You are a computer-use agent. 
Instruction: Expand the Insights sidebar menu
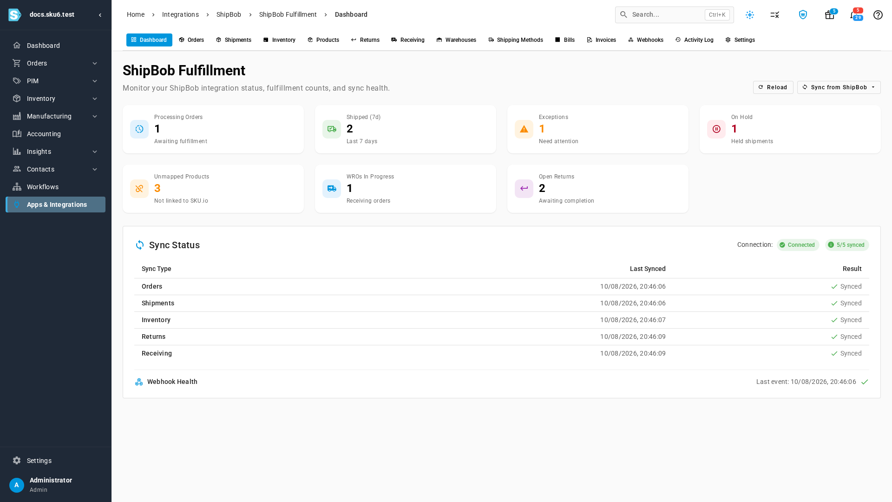[55, 152]
